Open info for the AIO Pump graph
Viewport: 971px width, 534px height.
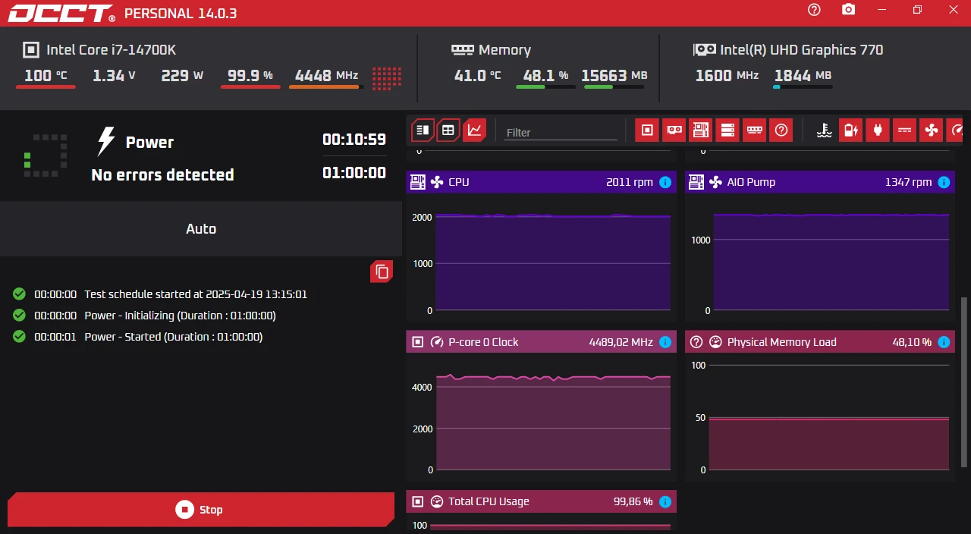pyautogui.click(x=944, y=182)
